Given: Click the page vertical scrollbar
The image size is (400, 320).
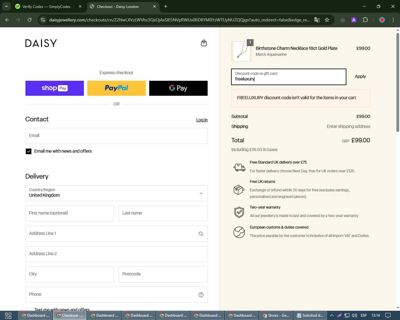Looking at the screenshot, I should (x=398, y=83).
